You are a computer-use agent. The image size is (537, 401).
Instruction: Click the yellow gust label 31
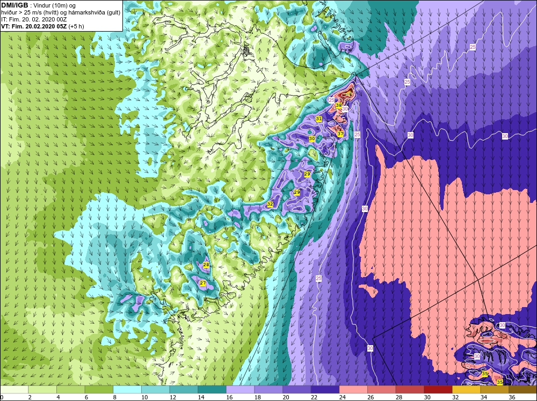point(319,119)
